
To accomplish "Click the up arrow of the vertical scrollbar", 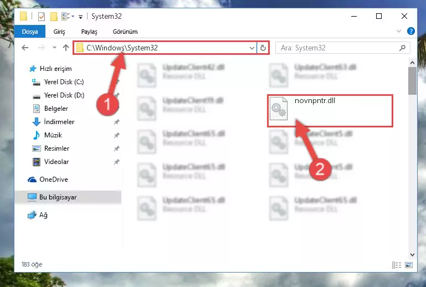I will (412, 63).
